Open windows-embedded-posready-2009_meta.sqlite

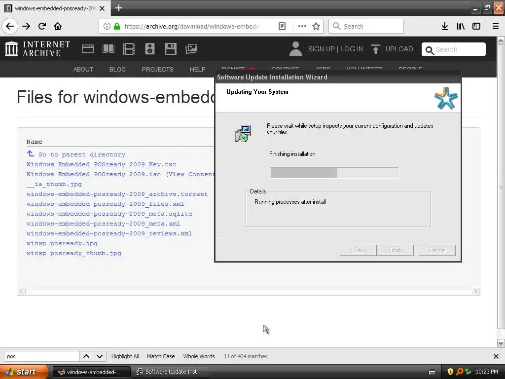coord(109,214)
